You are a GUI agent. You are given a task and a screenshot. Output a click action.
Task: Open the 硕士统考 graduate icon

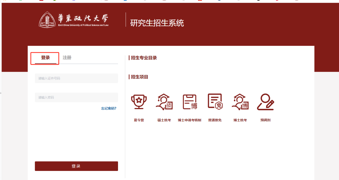(164, 102)
